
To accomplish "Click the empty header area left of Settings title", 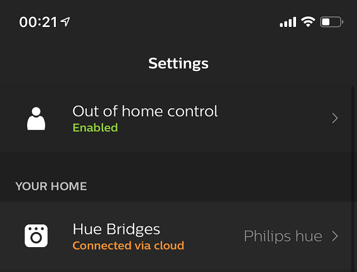I will [x=68, y=63].
